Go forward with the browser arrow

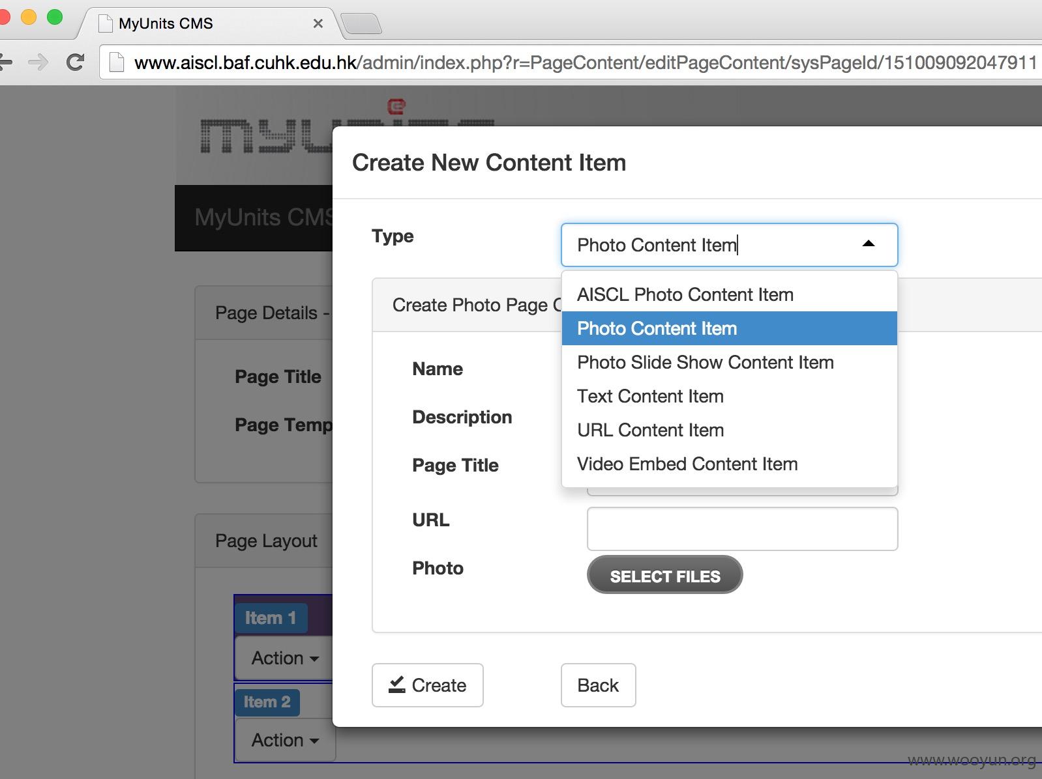pos(38,63)
